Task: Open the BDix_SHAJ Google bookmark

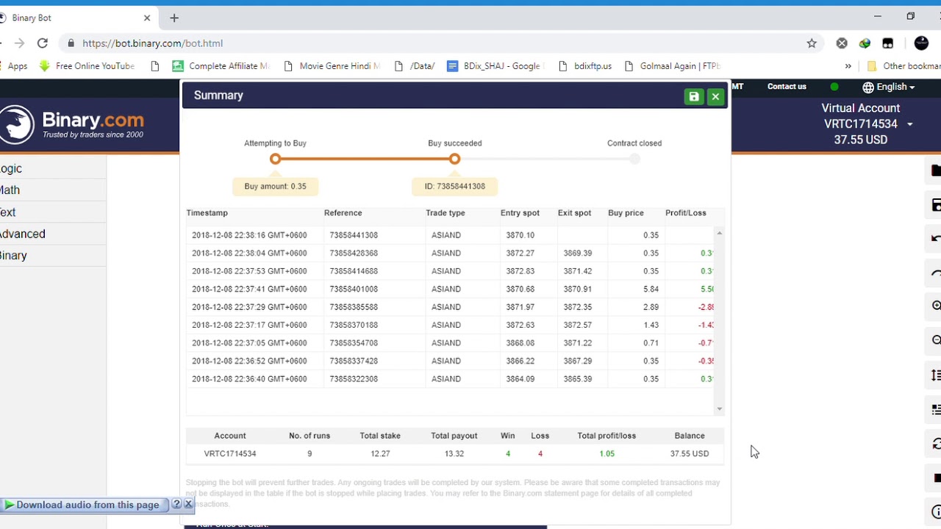Action: point(494,66)
